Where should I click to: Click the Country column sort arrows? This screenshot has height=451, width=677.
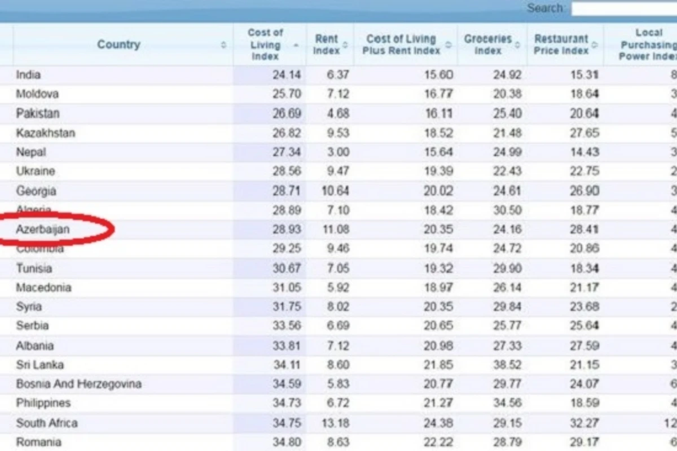tap(224, 45)
